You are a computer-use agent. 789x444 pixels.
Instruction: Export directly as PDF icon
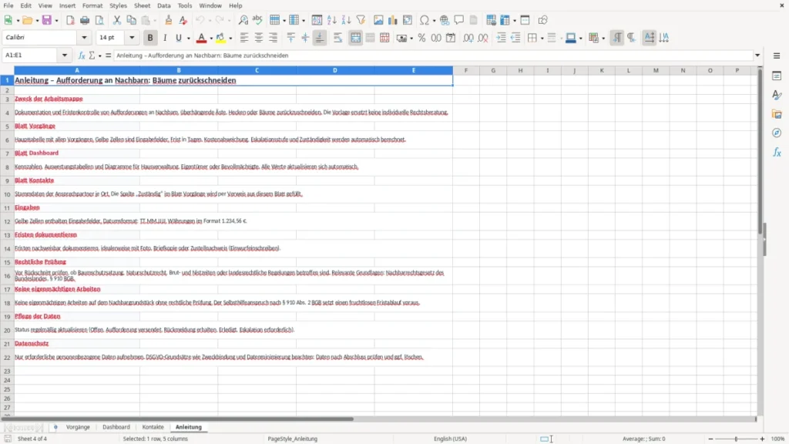point(70,20)
